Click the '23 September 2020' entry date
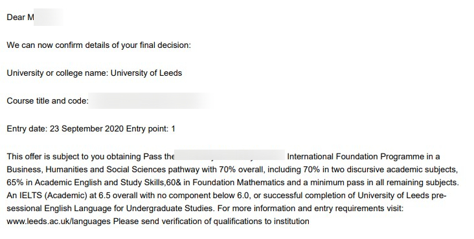Viewport: 474px width, 239px height. [87, 129]
